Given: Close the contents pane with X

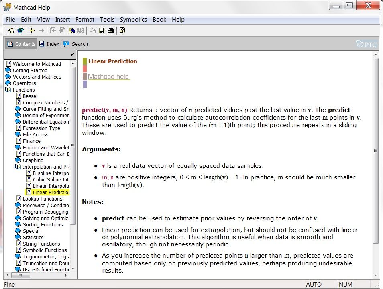Looking at the screenshot, I should (72, 55).
